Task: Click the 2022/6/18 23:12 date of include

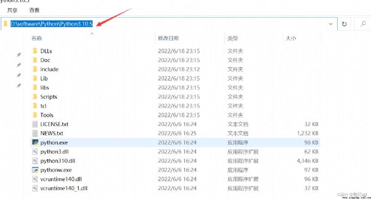Action: (179, 69)
